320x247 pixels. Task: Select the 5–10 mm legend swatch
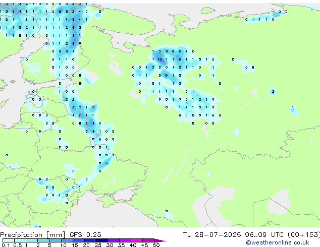(55, 240)
